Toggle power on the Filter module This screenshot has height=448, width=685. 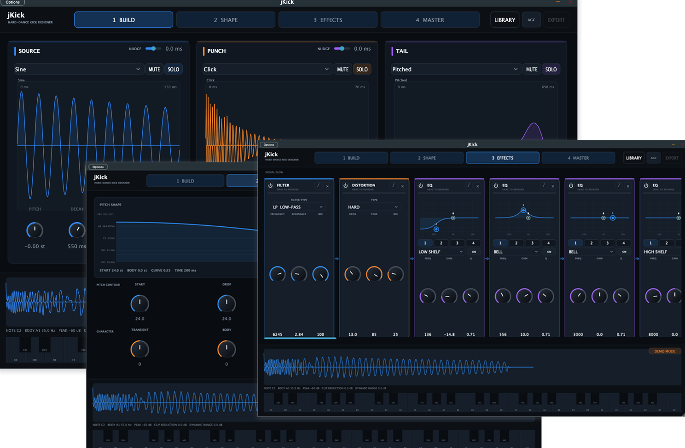[x=270, y=185]
